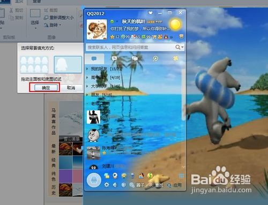This screenshot has height=205, width=268.
Task: Switch to the yellow clover Pengyou tab
Action: 176,58
